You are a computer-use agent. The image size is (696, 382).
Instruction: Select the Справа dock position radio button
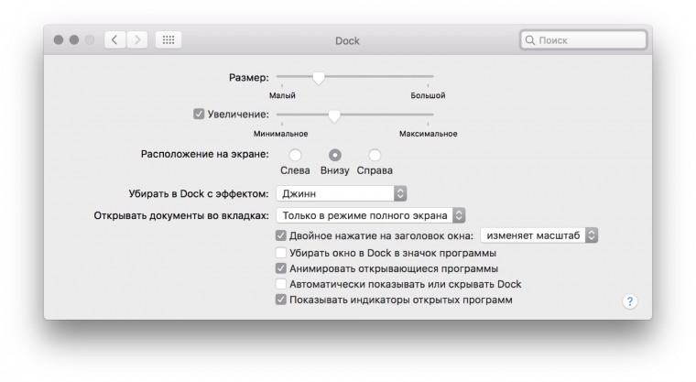pos(375,155)
